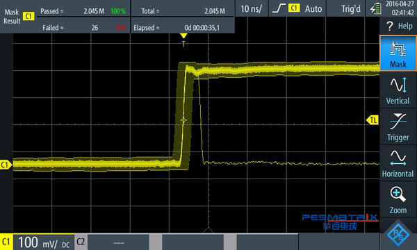Click the C1 ground level marker
The height and width of the screenshot is (250, 417).
[6, 165]
